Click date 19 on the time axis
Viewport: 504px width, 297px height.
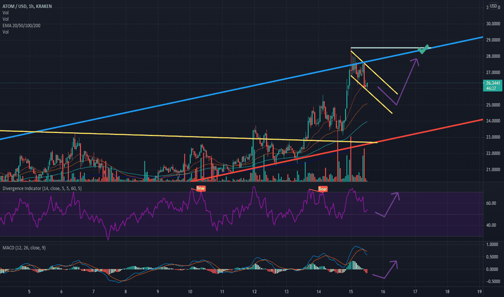pyautogui.click(x=479, y=292)
